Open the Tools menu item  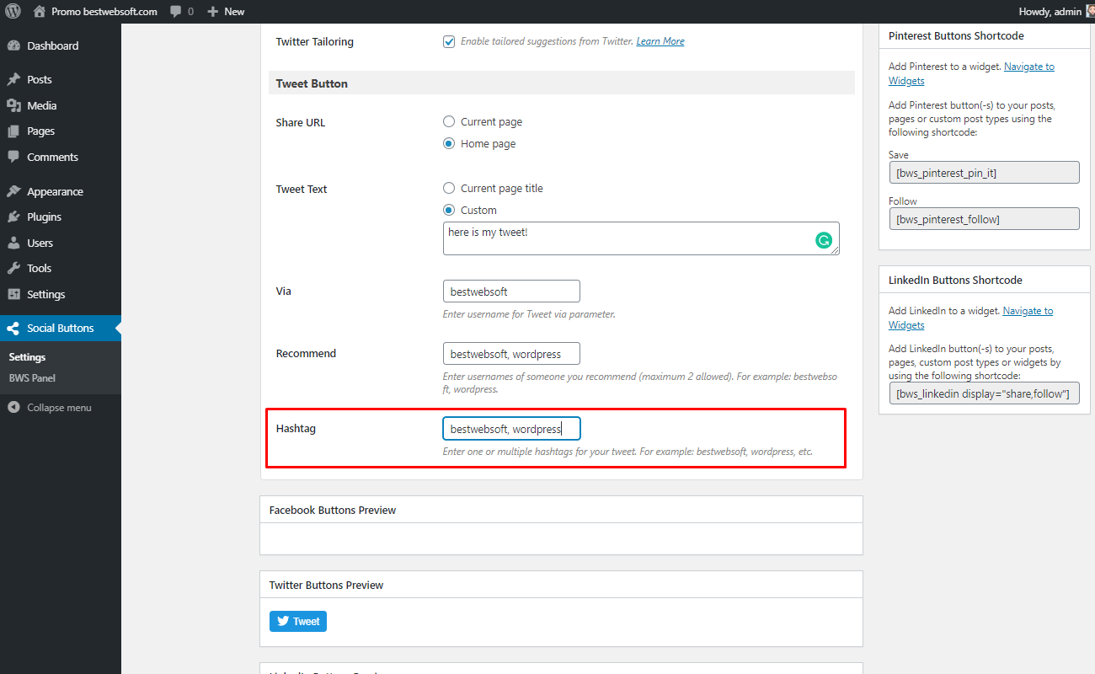(61, 268)
